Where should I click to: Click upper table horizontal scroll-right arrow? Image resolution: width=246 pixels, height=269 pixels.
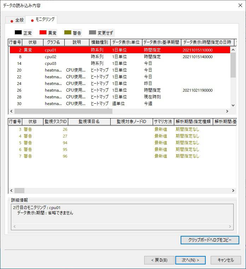[x=227, y=111]
